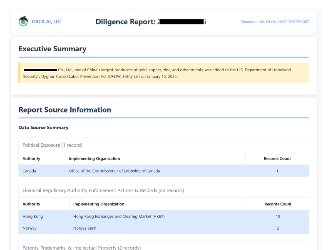The height and width of the screenshot is (250, 333).
Task: Sort by Records Count in the enforcement table
Action: click(x=277, y=204)
